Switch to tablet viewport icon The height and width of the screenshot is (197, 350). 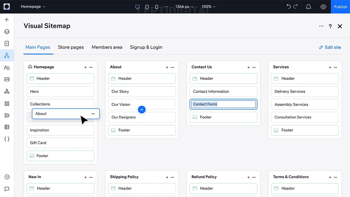tap(147, 7)
